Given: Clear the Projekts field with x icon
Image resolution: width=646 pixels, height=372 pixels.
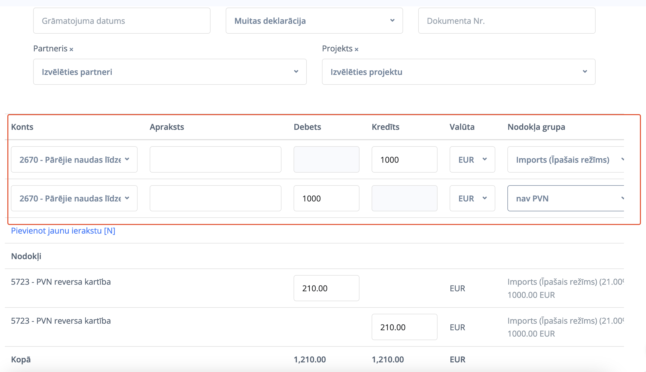Looking at the screenshot, I should point(356,49).
